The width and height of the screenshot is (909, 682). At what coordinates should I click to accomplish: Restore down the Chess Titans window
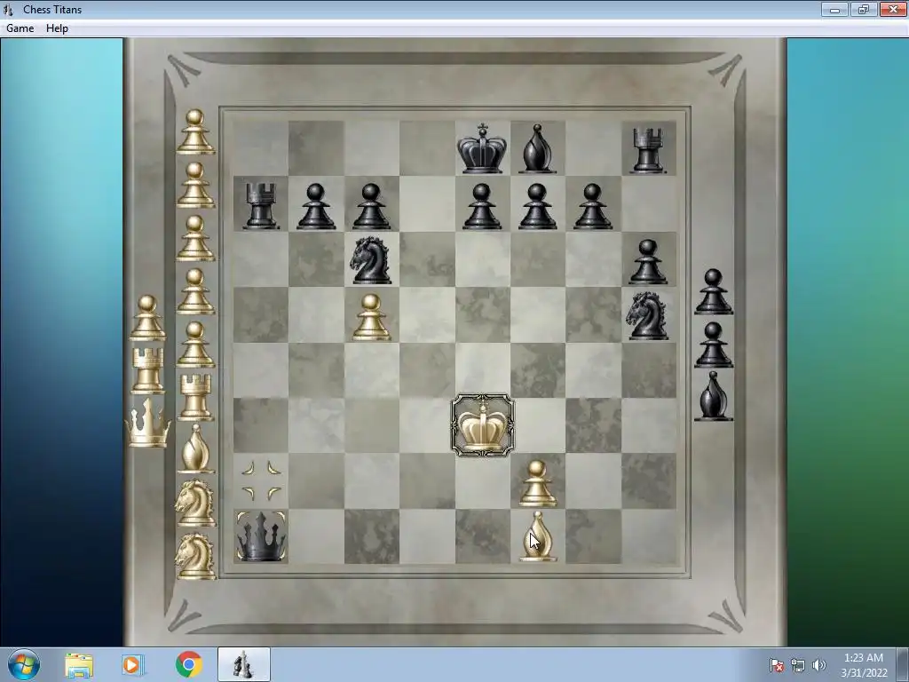[864, 9]
